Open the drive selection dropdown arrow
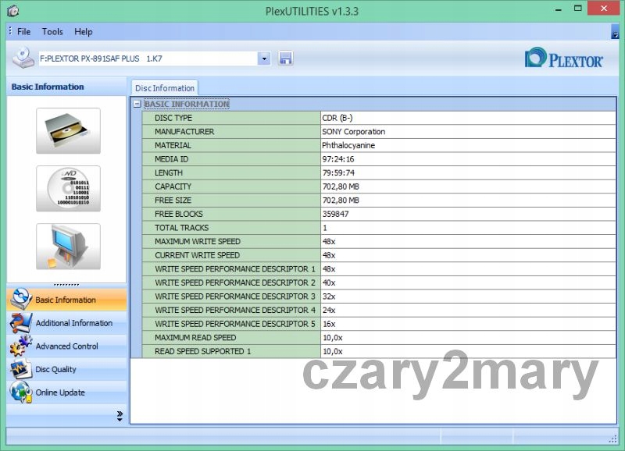 coord(264,59)
